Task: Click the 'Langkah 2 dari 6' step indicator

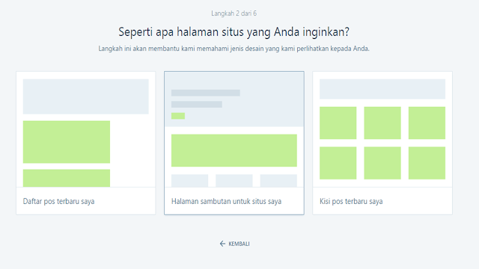Action: pos(234,13)
